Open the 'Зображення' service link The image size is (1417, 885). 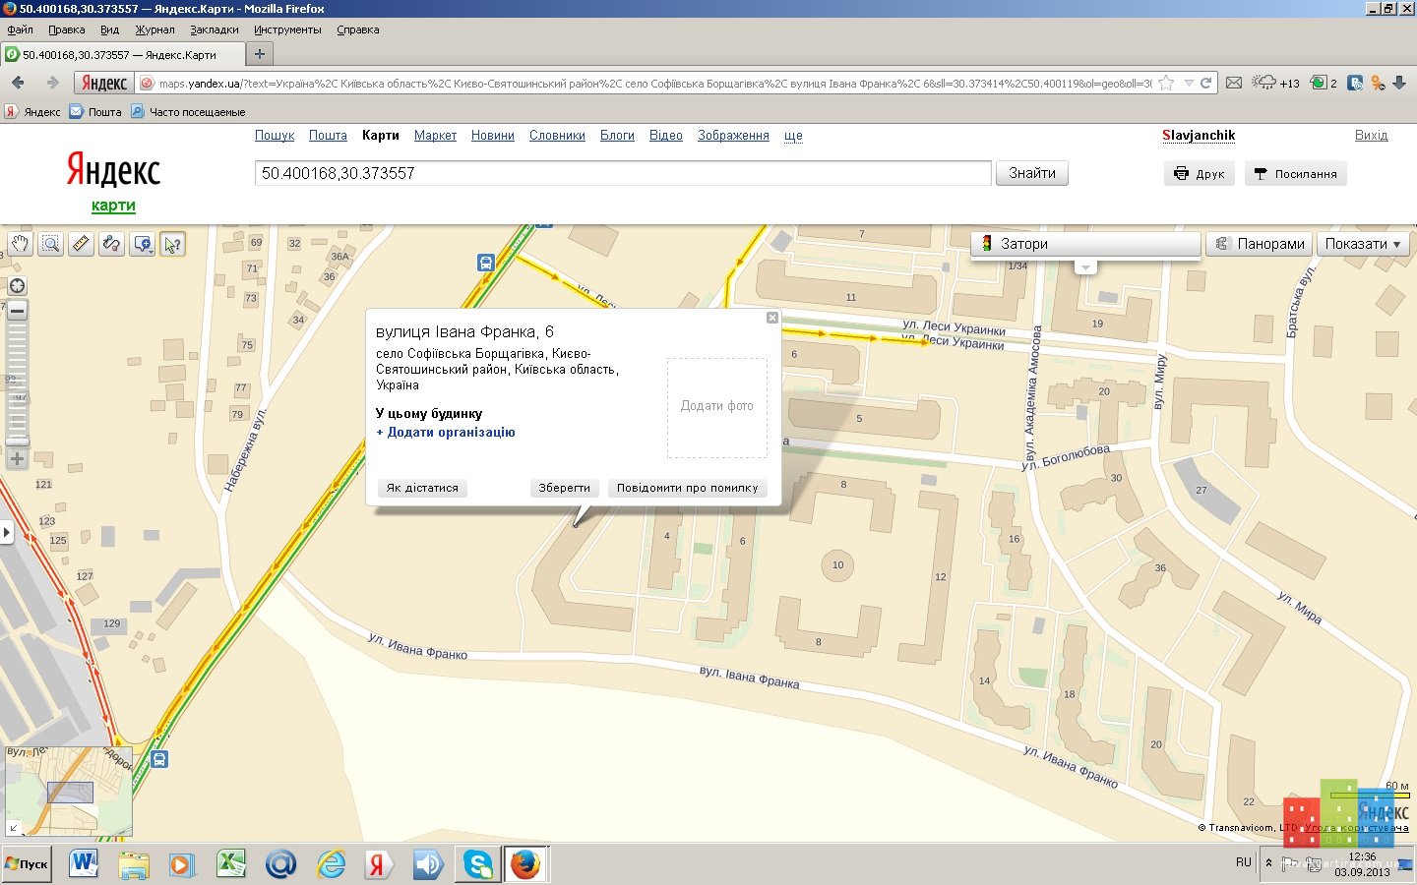pyautogui.click(x=733, y=136)
